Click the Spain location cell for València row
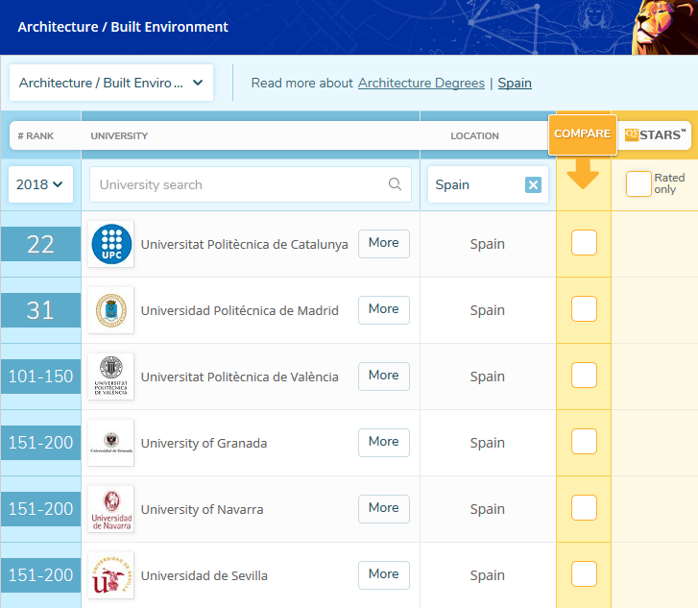Image resolution: width=698 pixels, height=608 pixels. click(x=488, y=377)
